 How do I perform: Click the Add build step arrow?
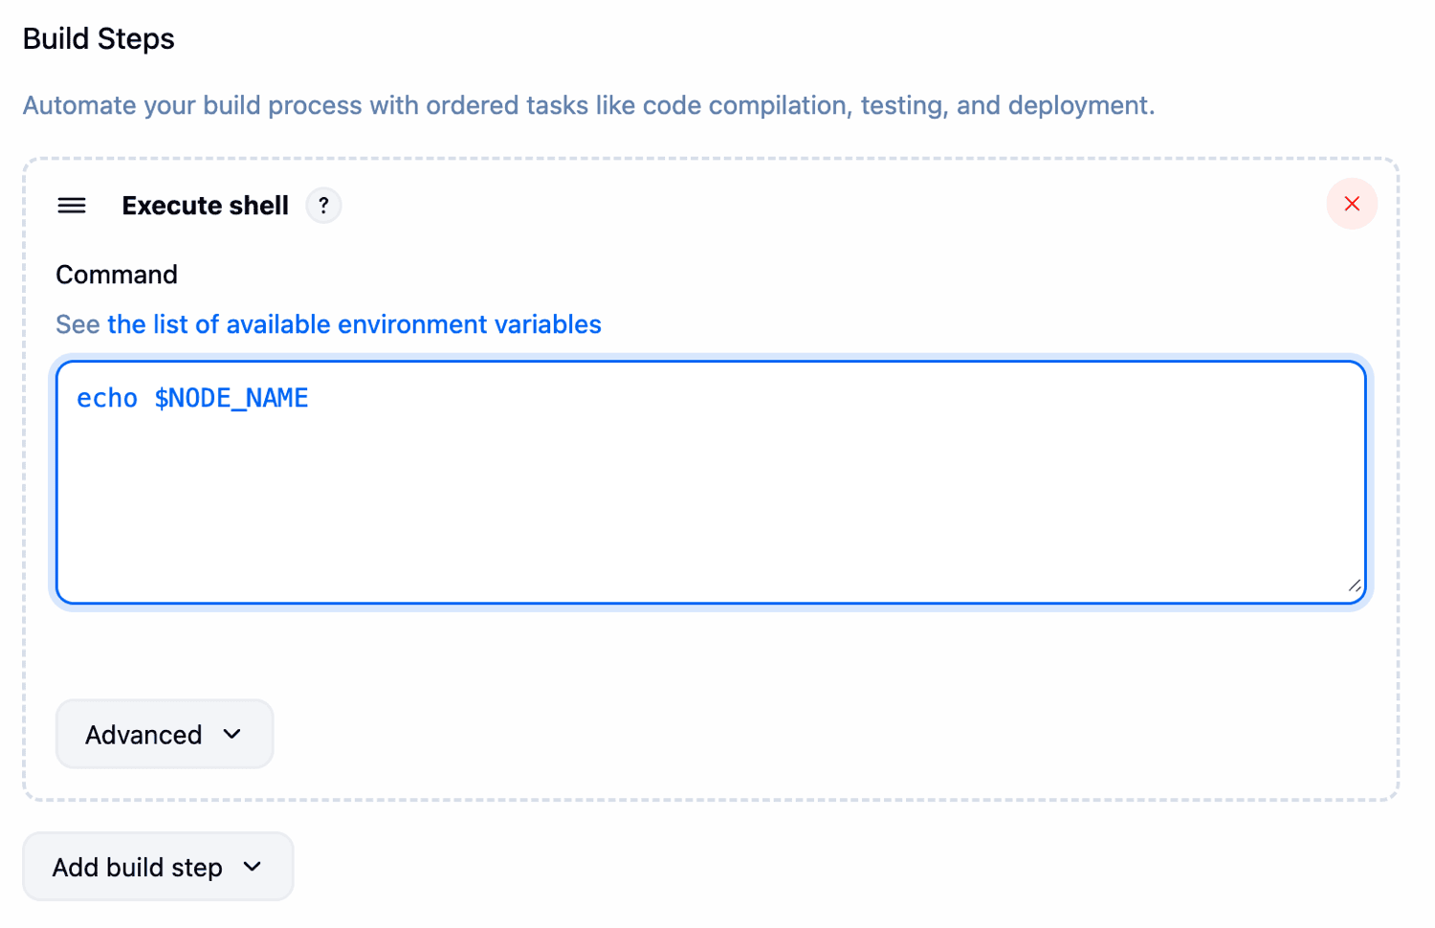click(253, 867)
